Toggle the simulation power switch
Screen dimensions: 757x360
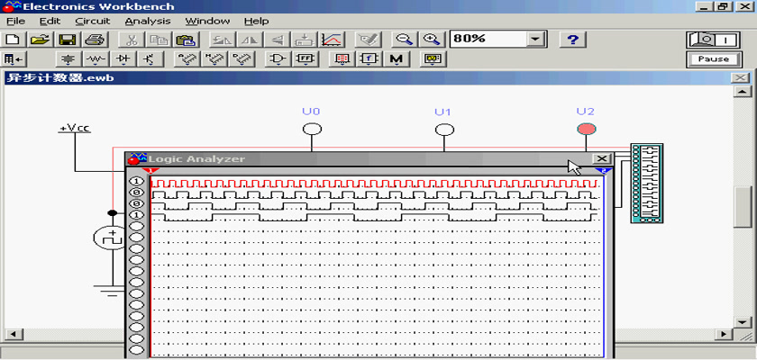pos(713,40)
